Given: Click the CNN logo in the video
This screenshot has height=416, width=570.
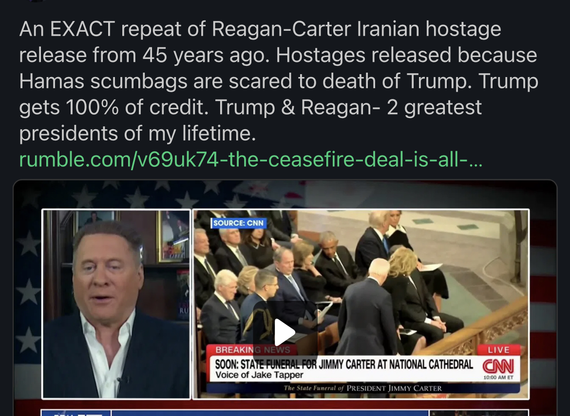Looking at the screenshot, I should 498,366.
